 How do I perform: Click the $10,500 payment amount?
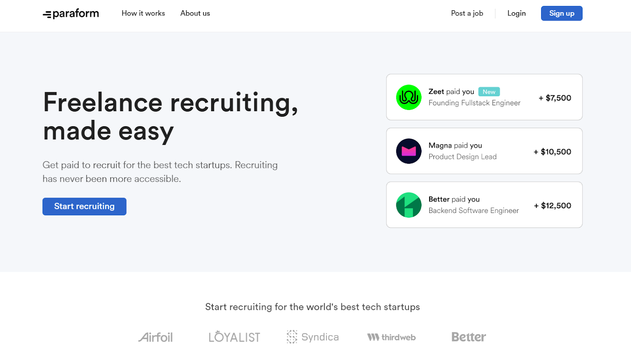pos(552,151)
